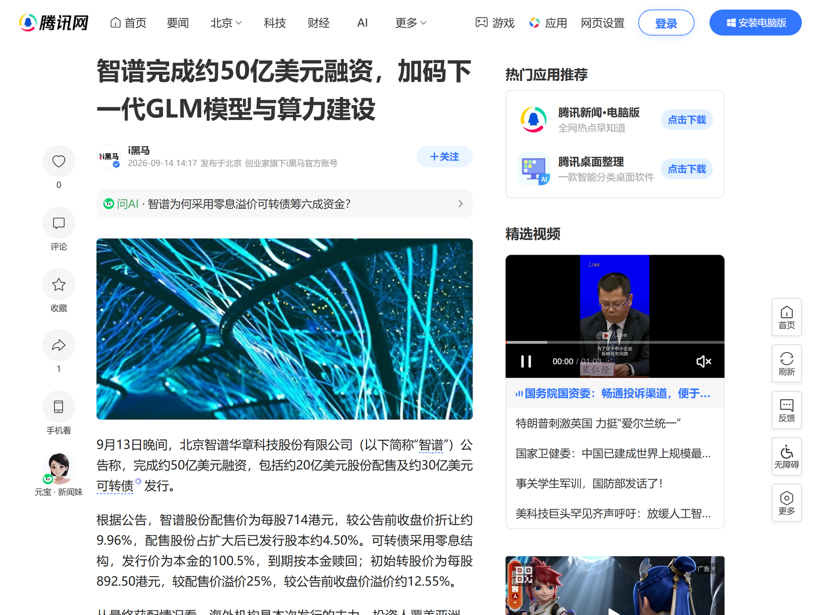The height and width of the screenshot is (615, 821).
Task: Unmute the featured video
Action: [703, 361]
